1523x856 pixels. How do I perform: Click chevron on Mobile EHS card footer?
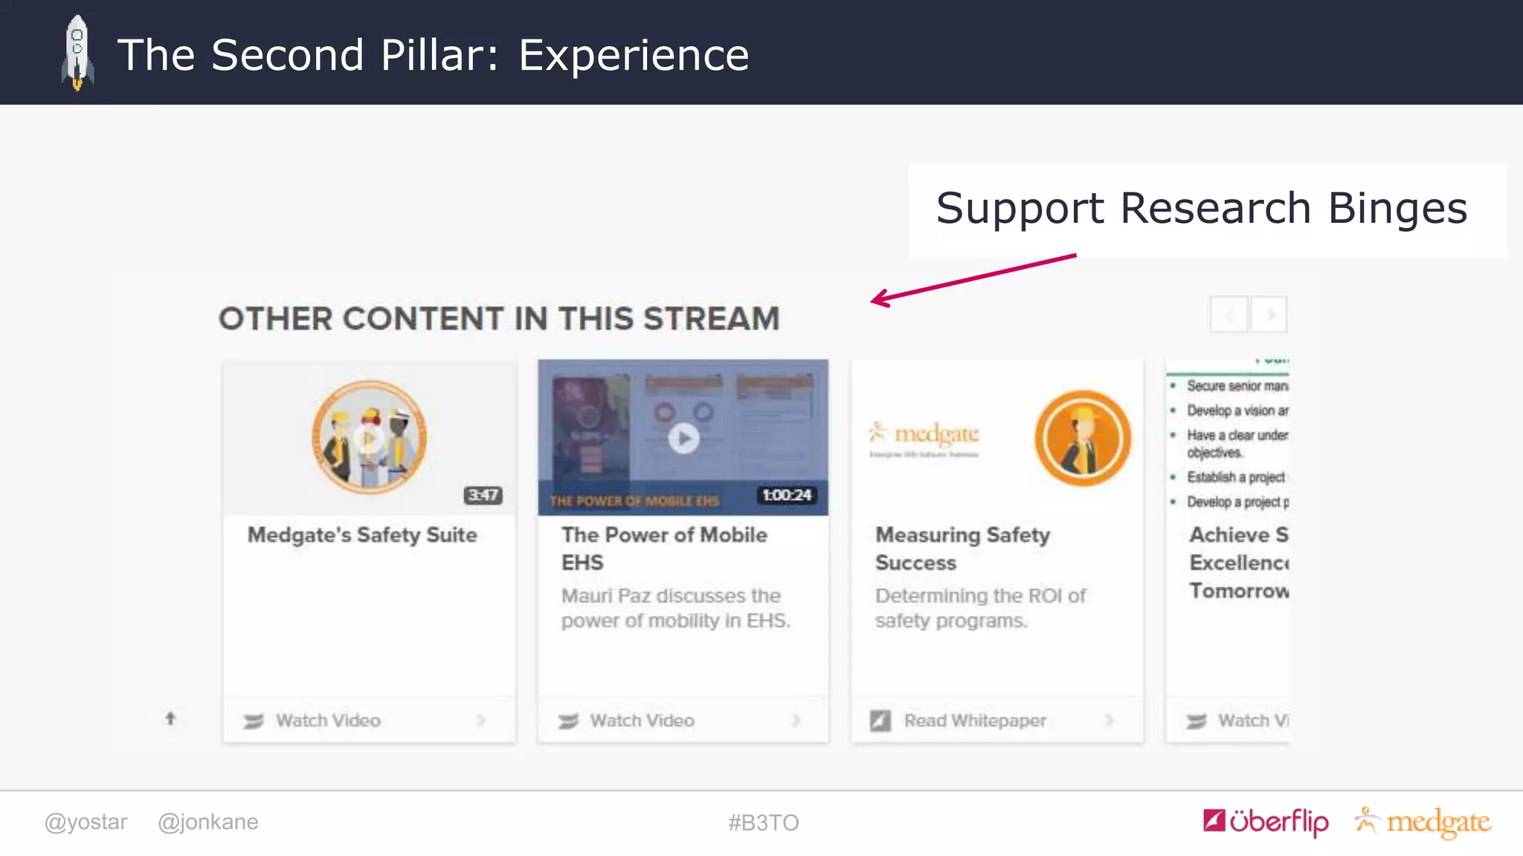coord(796,720)
